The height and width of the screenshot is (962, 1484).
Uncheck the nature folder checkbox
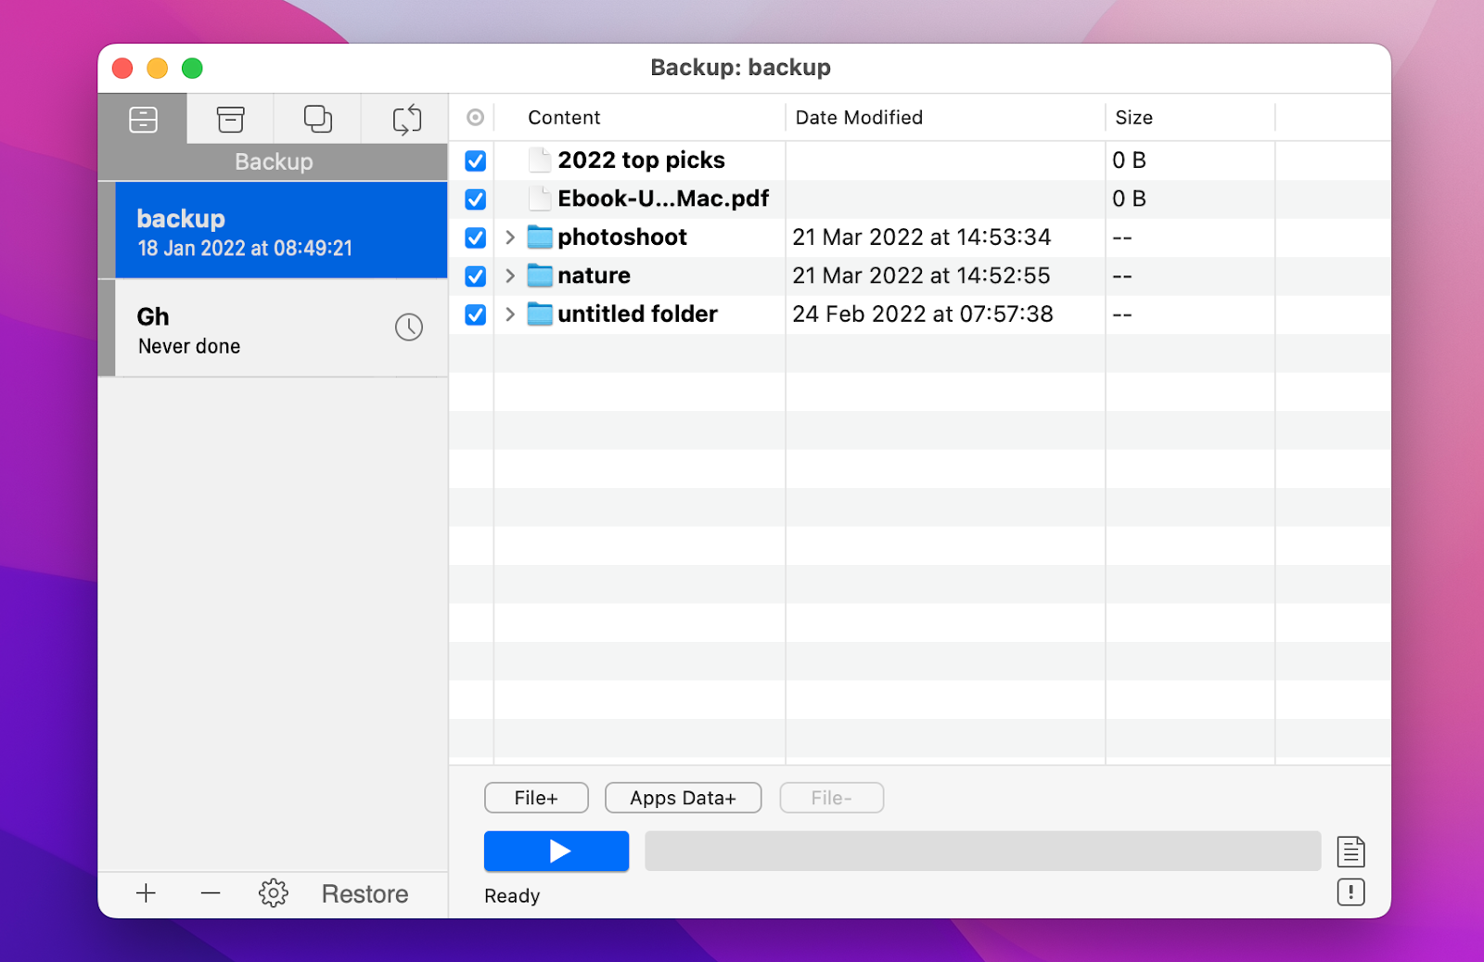tap(475, 276)
